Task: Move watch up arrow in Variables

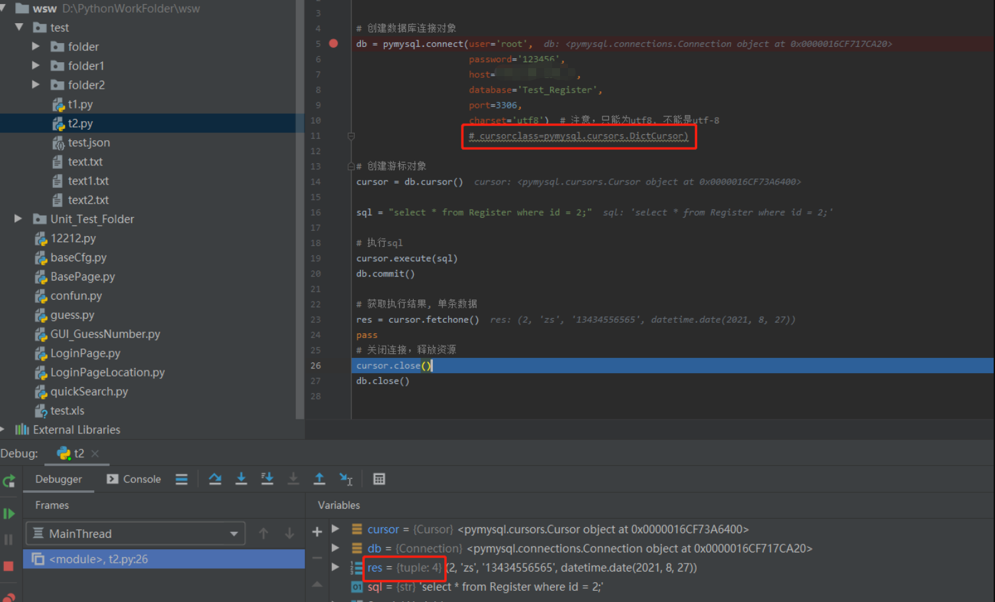Action: coord(317,583)
